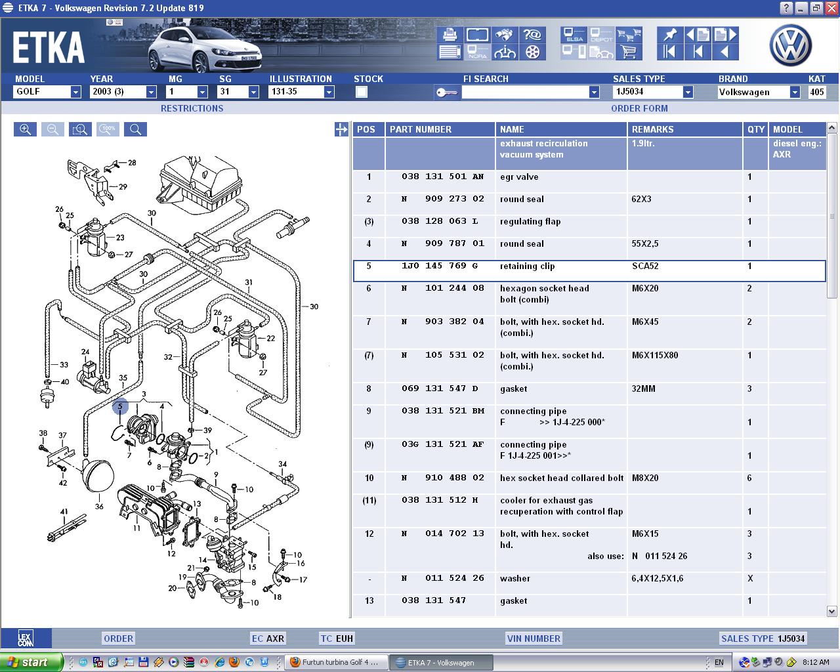Click the plain left triangle back icon
The height and width of the screenshot is (672, 840).
(725, 52)
